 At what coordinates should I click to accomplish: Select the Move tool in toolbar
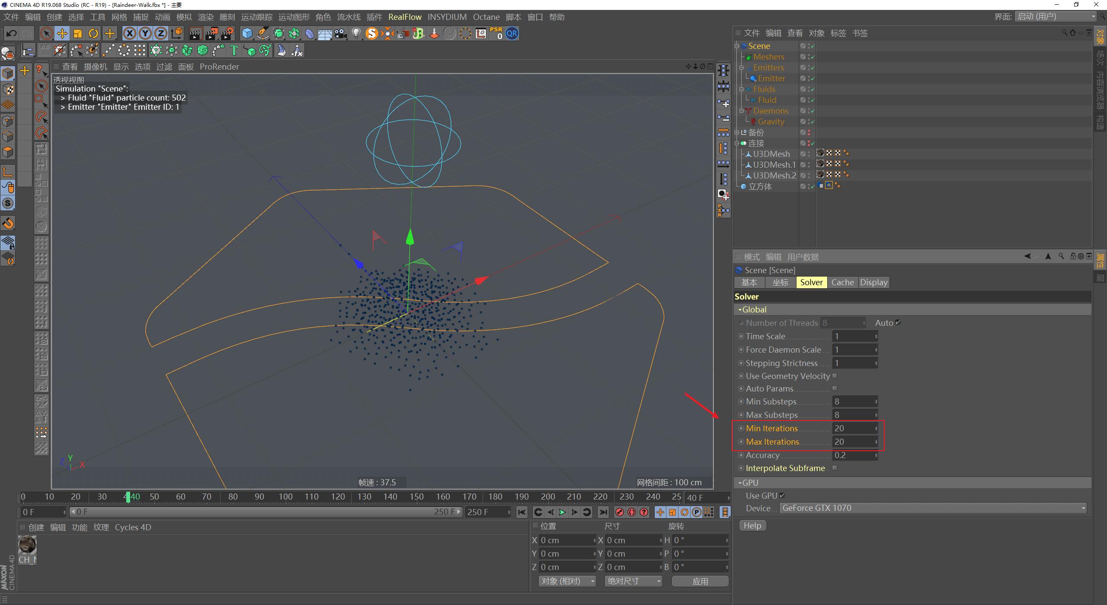62,33
